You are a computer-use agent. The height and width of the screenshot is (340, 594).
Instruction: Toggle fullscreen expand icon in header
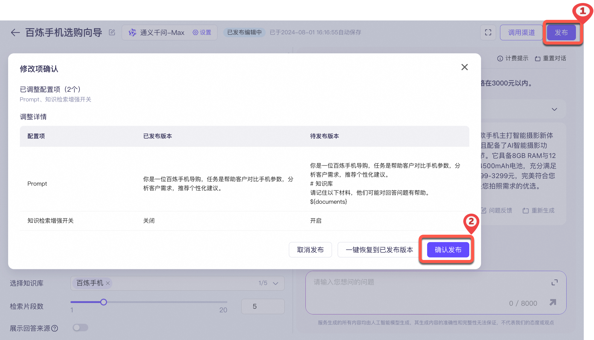[x=488, y=32]
